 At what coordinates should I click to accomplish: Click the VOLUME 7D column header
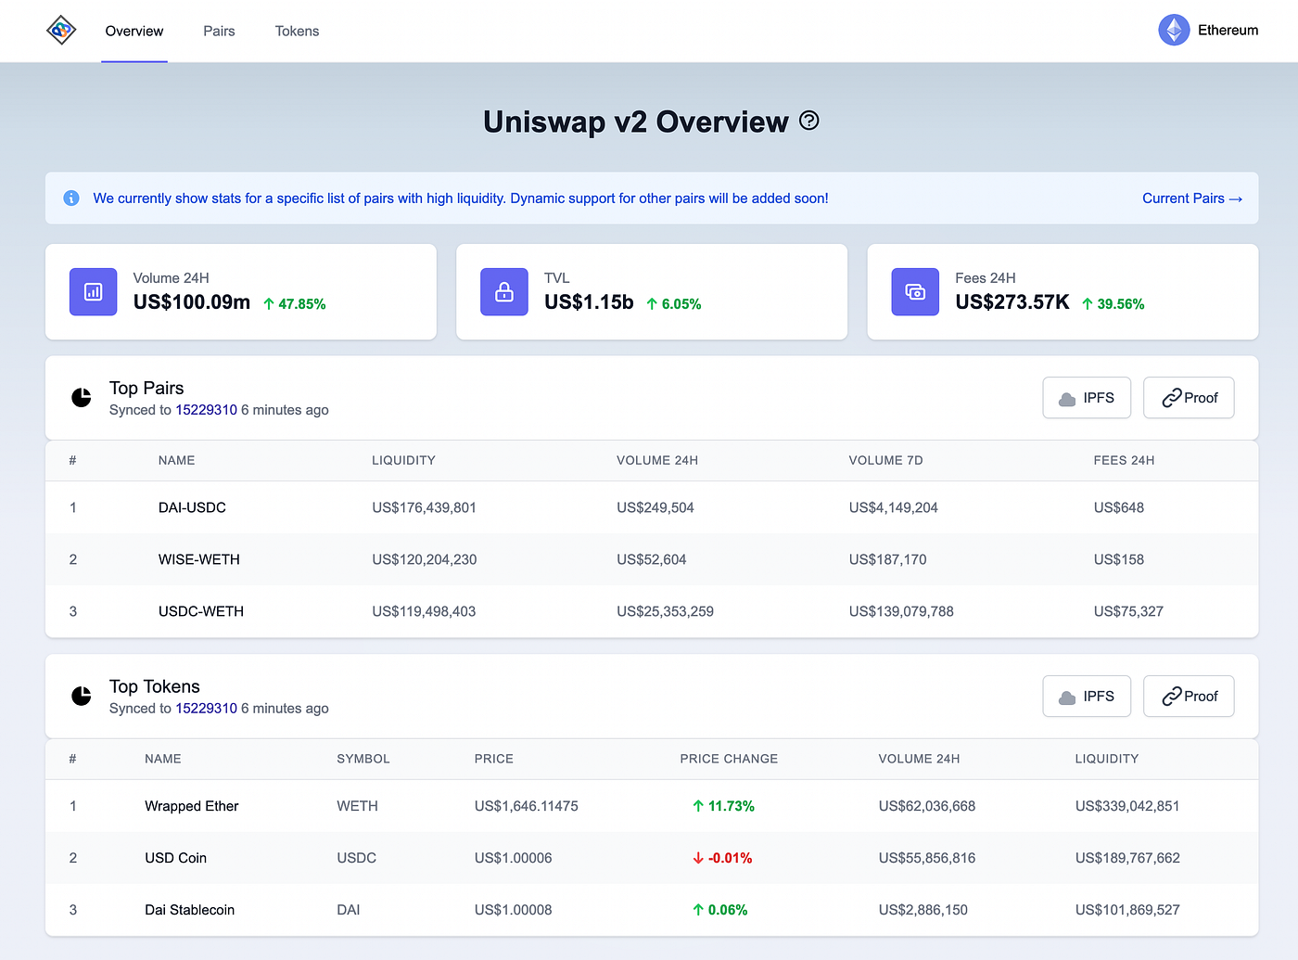(x=885, y=460)
